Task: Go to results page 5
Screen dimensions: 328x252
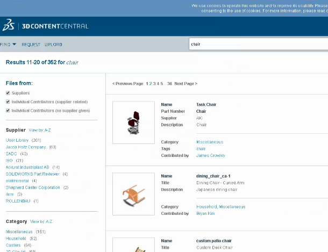Action: (x=161, y=84)
